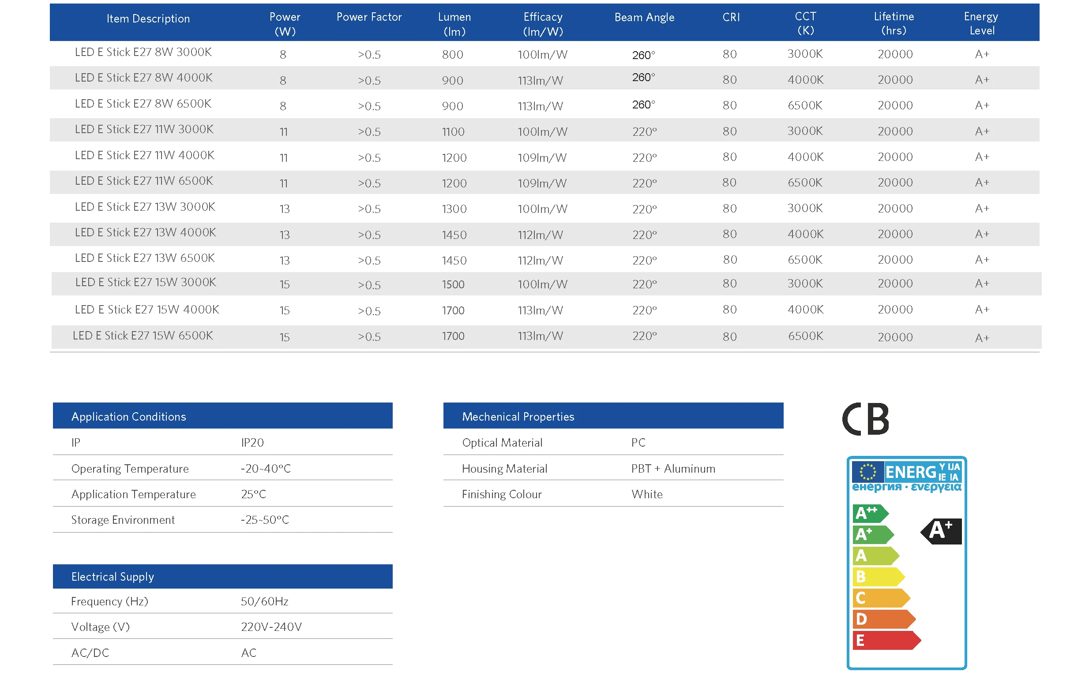Click the CB certification logo
The image size is (1089, 675).
pos(865,419)
